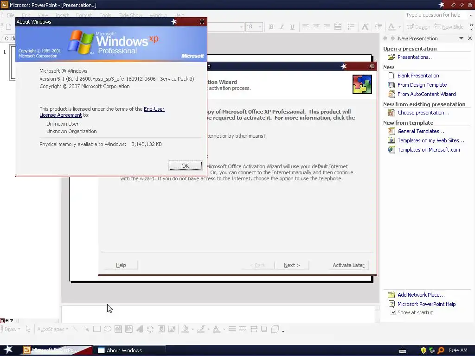Screen dimensions: 475x356
Task: Click the Start button star on taskbar
Action: [x=8, y=350]
